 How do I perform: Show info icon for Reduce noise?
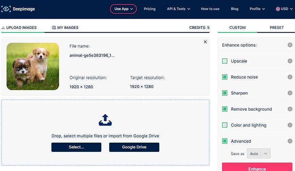click(290, 77)
